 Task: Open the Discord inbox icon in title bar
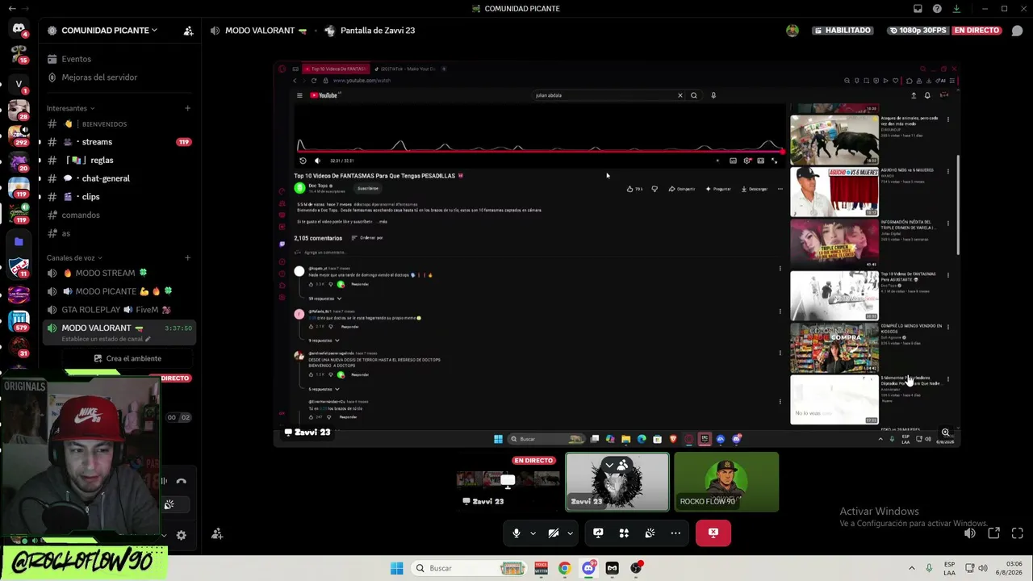point(918,9)
